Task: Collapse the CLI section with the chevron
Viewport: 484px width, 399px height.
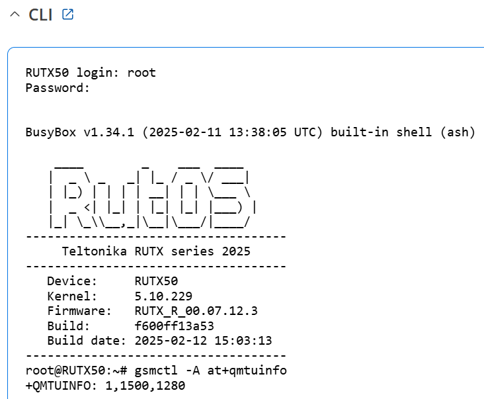Action: tap(15, 14)
